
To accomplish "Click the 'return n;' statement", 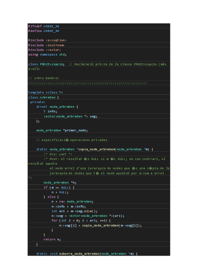I will tap(52, 239).
